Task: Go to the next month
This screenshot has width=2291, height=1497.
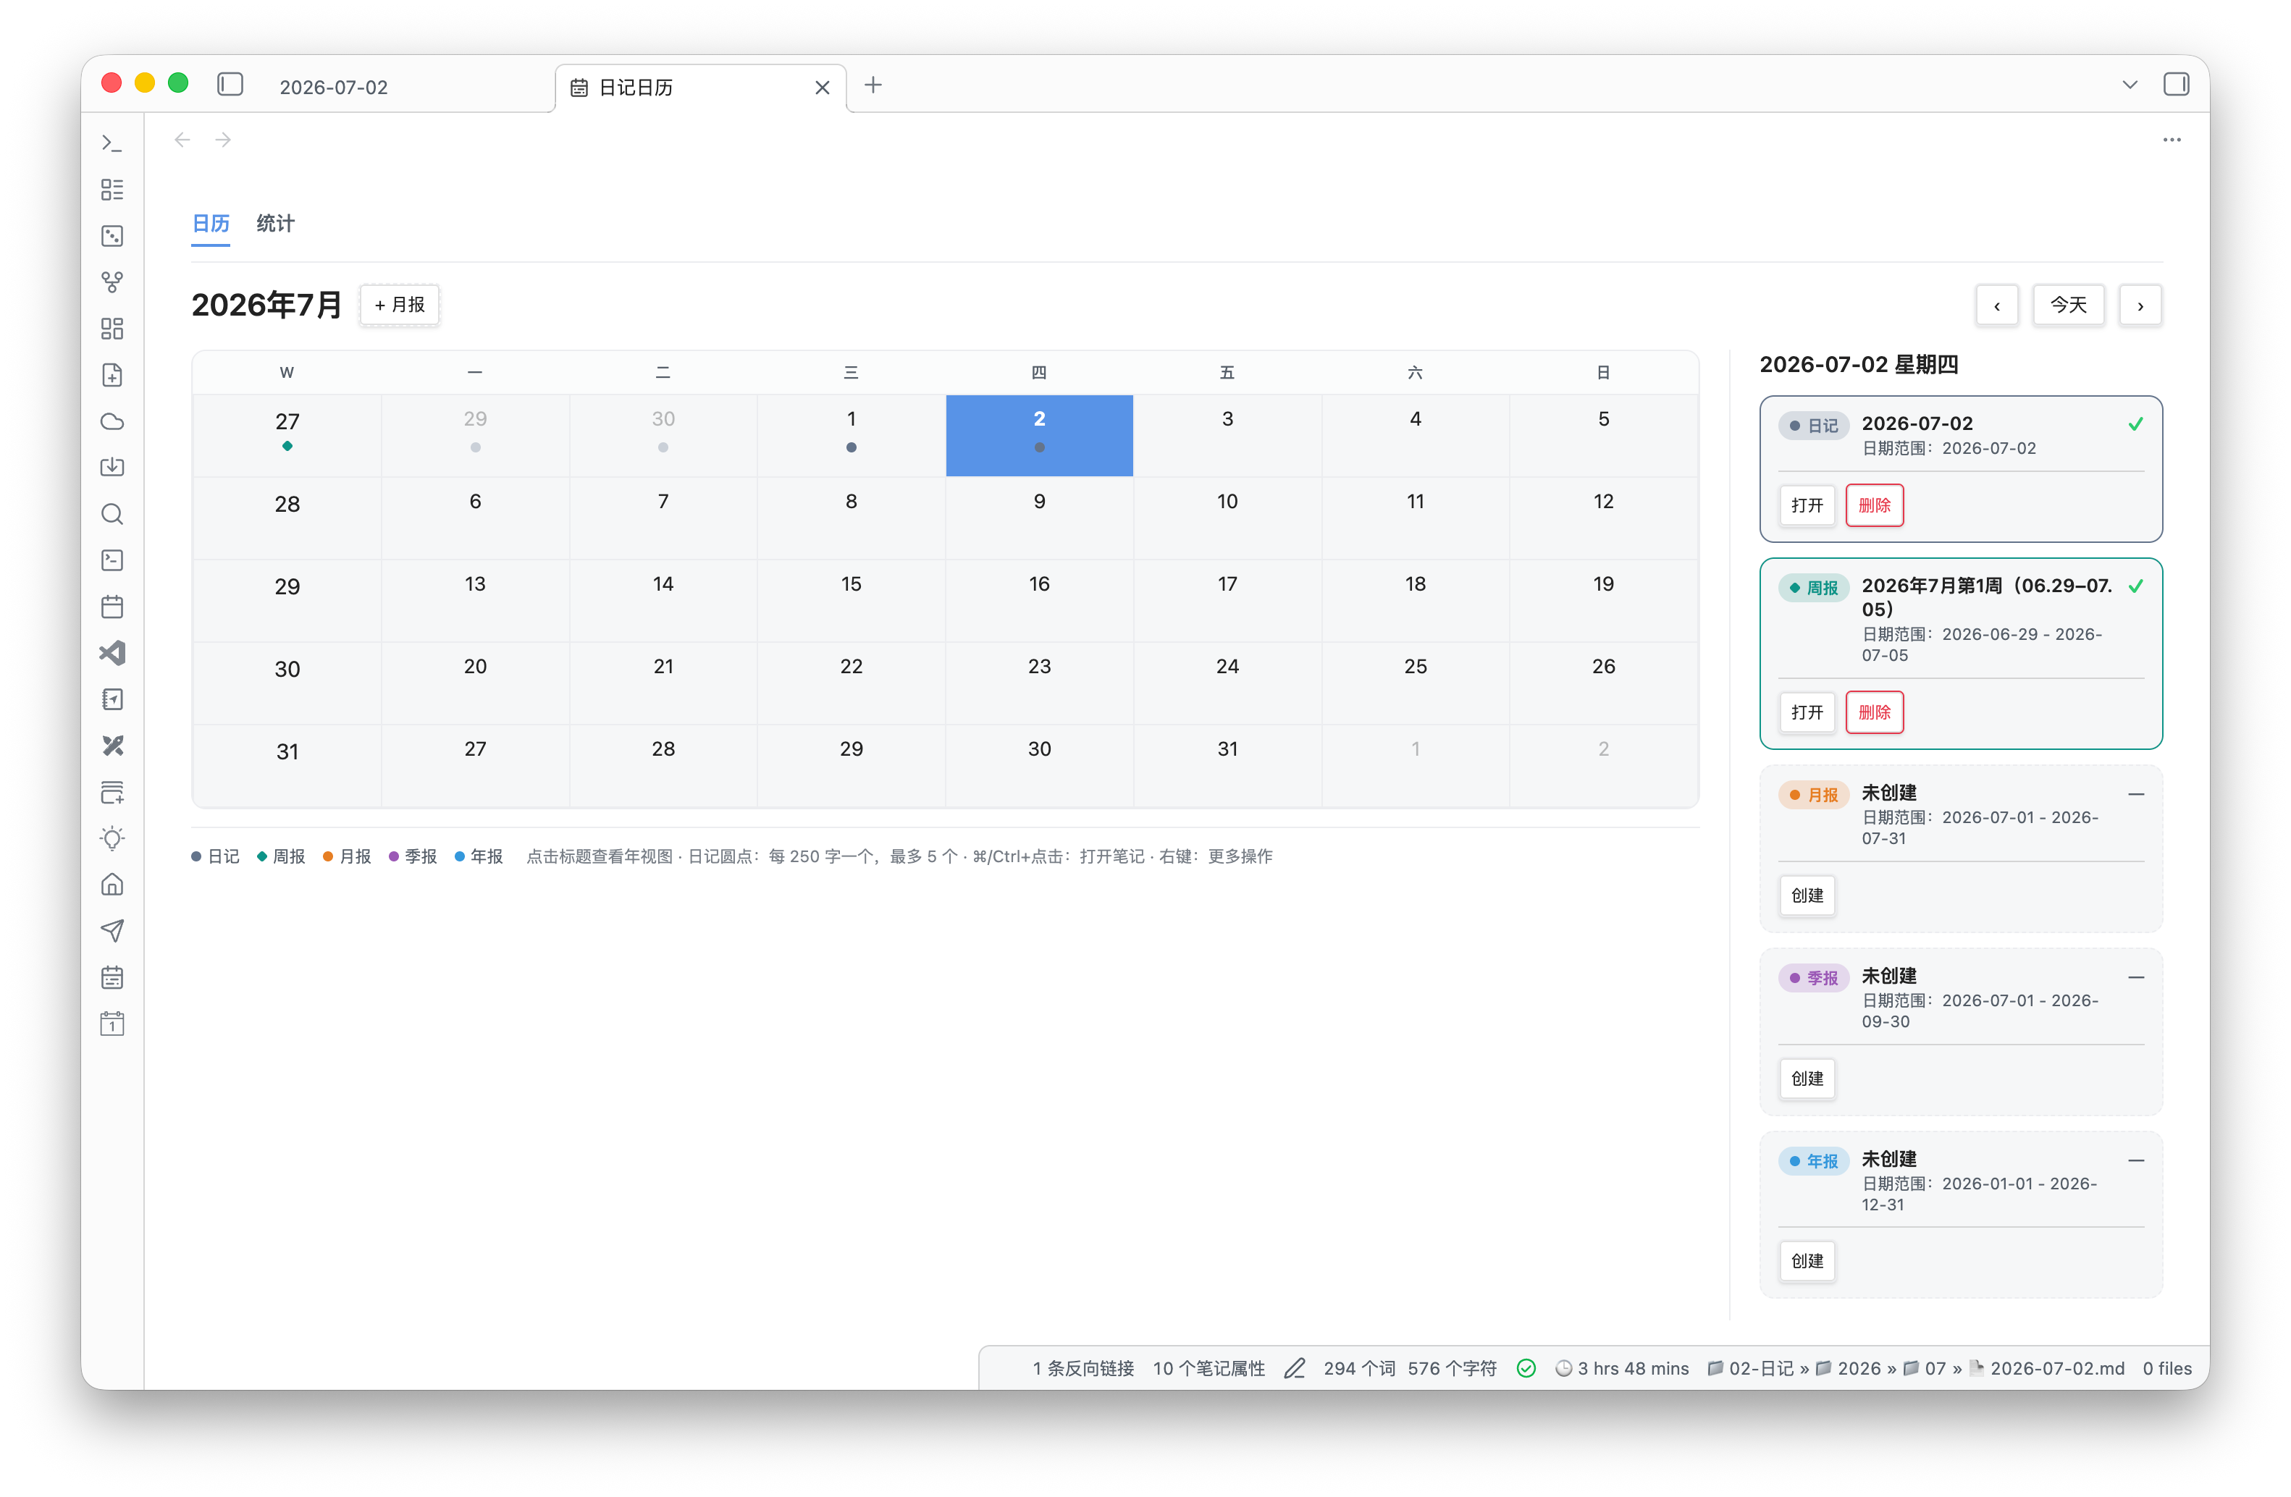Action: [x=2140, y=305]
